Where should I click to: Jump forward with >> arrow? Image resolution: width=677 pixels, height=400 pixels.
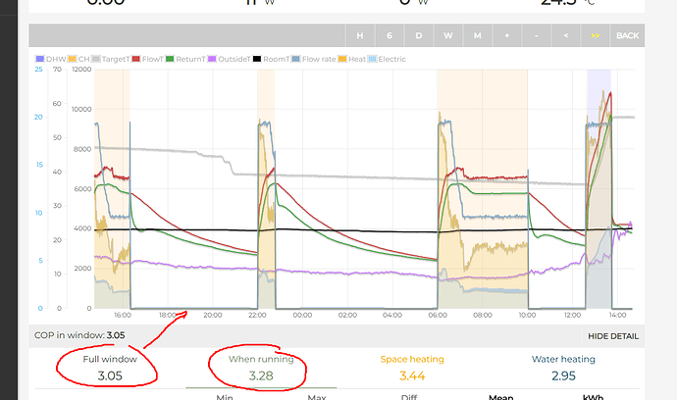[596, 35]
